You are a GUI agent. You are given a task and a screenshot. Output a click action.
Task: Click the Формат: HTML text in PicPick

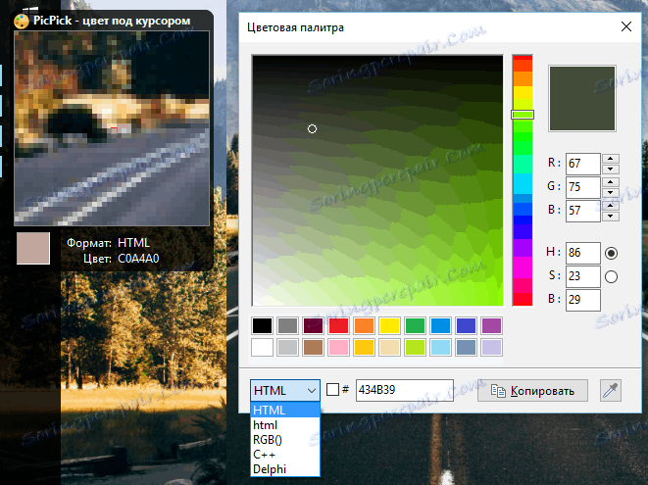(108, 243)
